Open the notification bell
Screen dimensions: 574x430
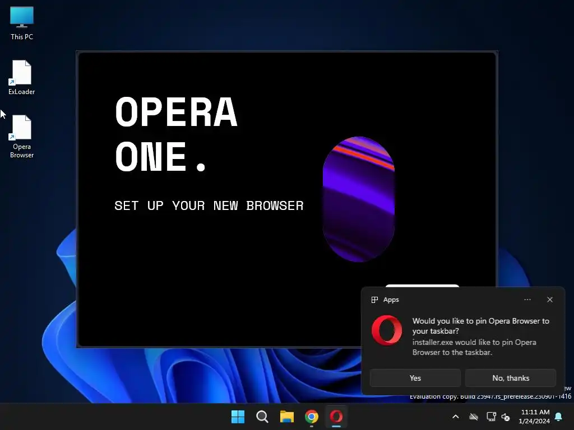[x=559, y=417]
